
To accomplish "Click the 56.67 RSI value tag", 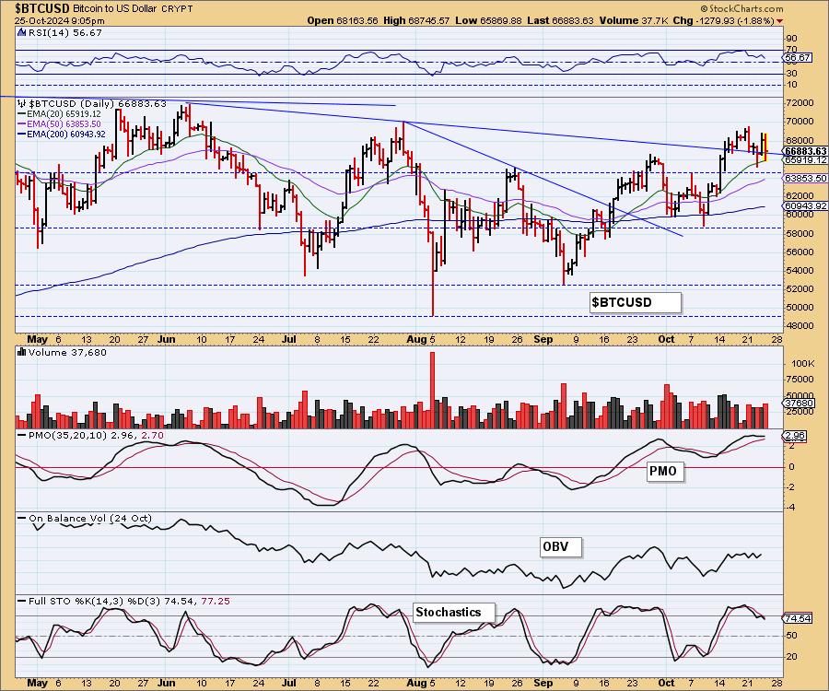I will point(798,57).
